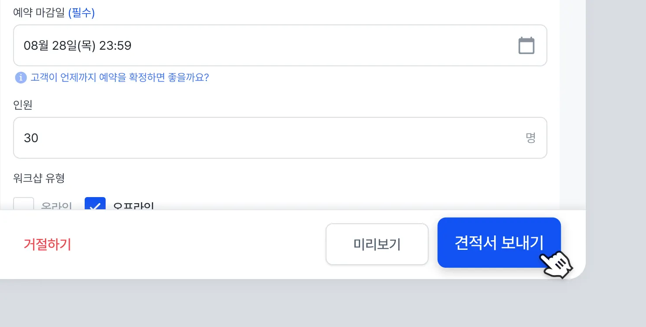Click the 30 value in 인원
The width and height of the screenshot is (646, 327).
31,138
